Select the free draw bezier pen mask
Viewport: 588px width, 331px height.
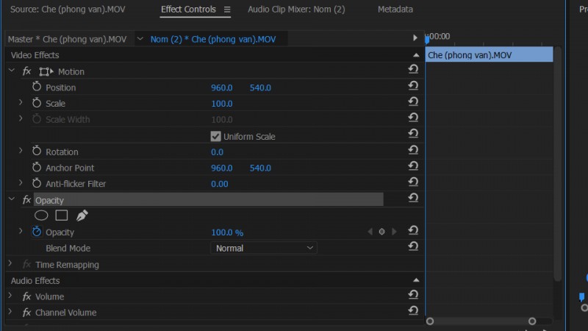(82, 216)
